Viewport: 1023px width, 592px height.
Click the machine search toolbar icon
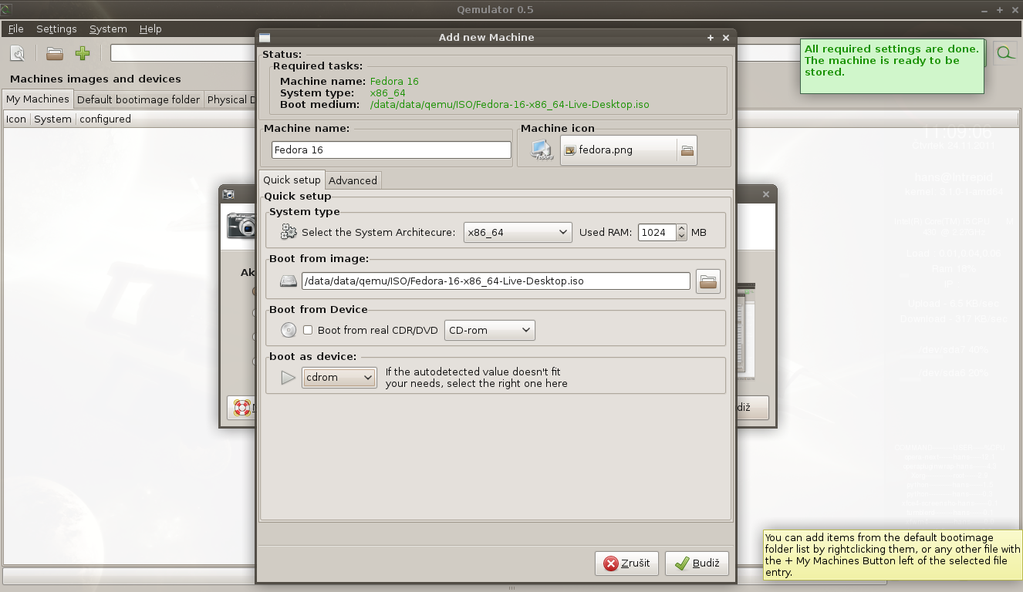tap(18, 53)
